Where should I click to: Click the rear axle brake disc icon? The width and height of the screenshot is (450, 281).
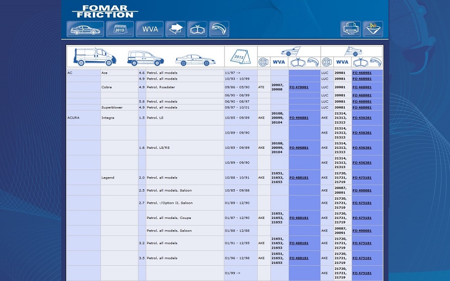[x=327, y=62]
